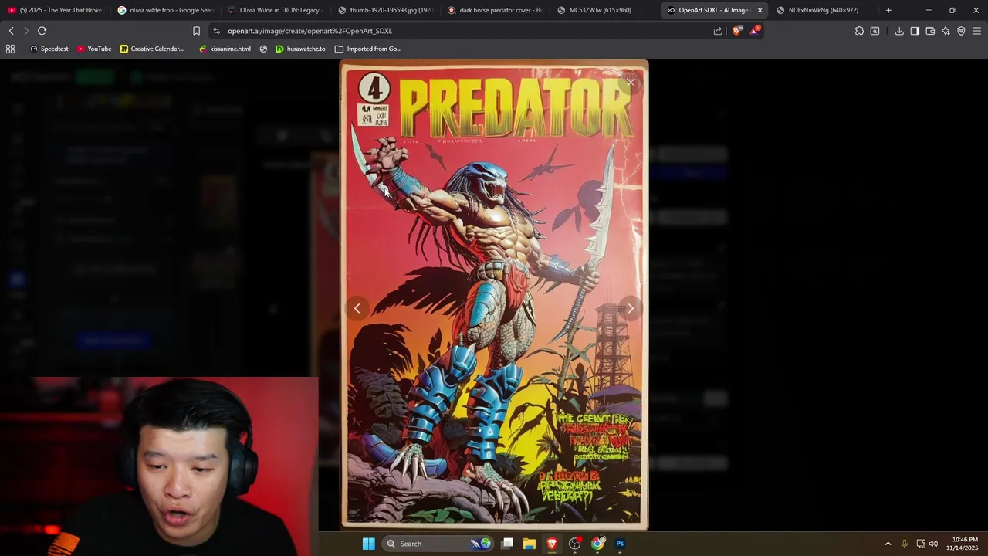Image resolution: width=988 pixels, height=556 pixels.
Task: Switch to 'olivia wilde tron - Google Search' tab
Action: 165,10
